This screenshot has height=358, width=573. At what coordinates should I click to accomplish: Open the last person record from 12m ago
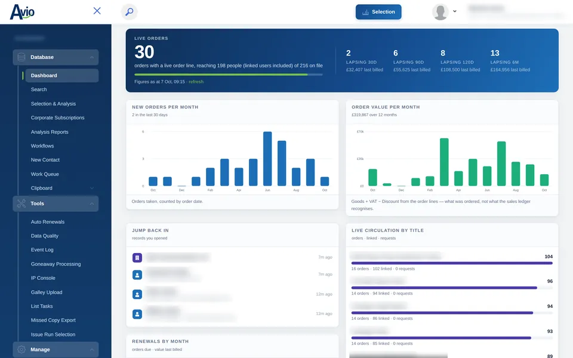[x=137, y=314]
